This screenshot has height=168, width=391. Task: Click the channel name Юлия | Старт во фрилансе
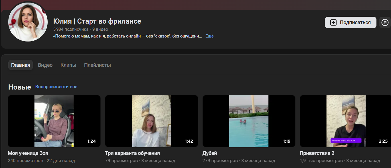click(x=97, y=21)
